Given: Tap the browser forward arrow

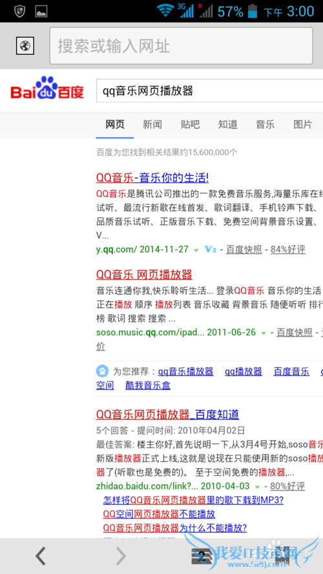Looking at the screenshot, I should point(121,557).
